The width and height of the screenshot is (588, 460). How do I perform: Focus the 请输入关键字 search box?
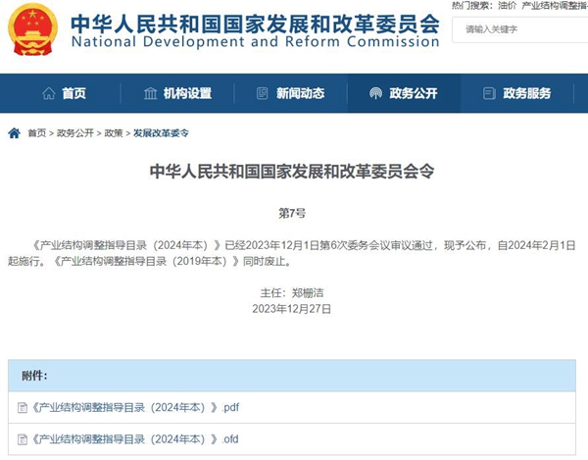click(519, 29)
